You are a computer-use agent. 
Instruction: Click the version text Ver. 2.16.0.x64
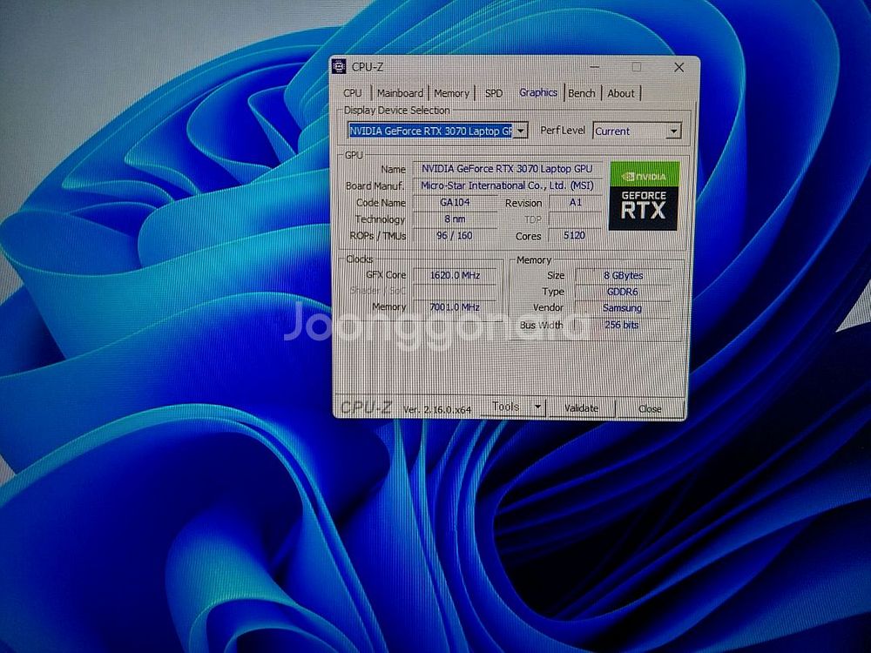(437, 410)
